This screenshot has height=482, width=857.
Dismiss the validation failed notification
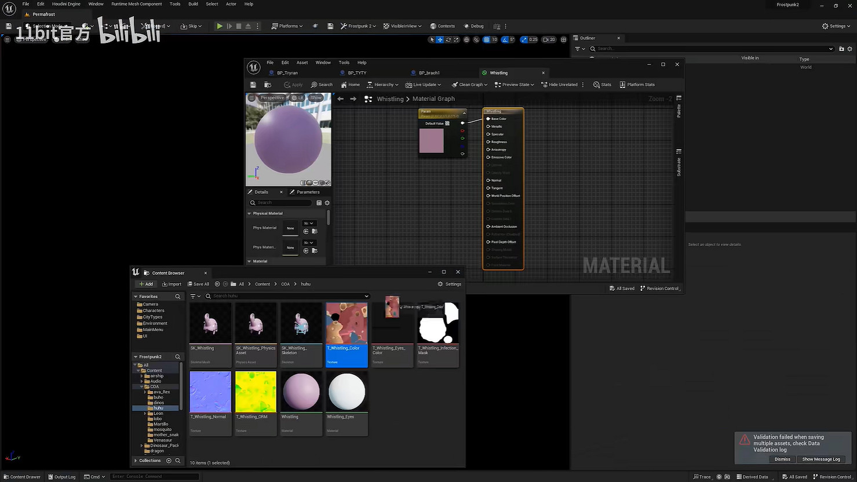782,459
